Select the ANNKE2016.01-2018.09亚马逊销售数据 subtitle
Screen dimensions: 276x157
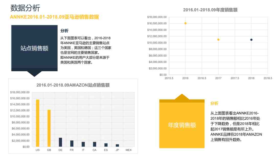point(54,17)
